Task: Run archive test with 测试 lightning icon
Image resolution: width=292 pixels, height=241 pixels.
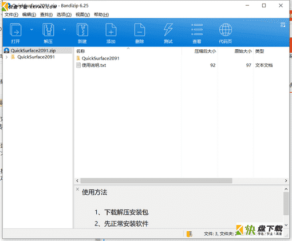Action: tap(168, 30)
